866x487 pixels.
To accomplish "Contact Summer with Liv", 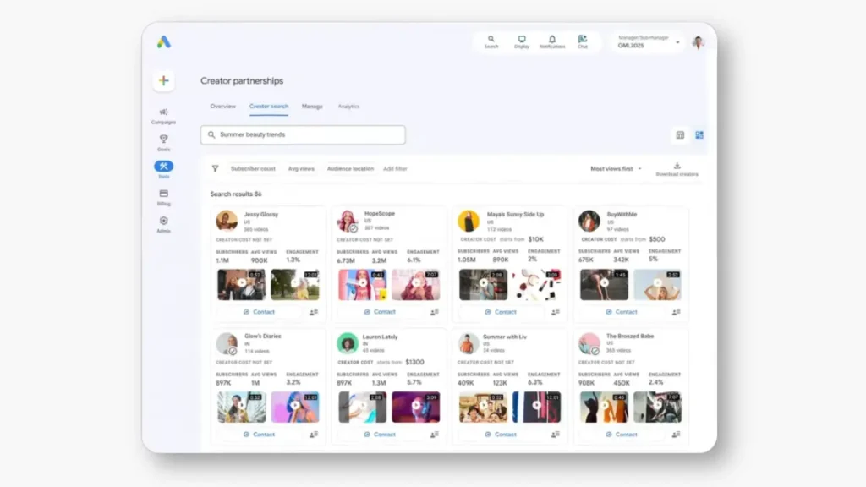I will 501,435.
